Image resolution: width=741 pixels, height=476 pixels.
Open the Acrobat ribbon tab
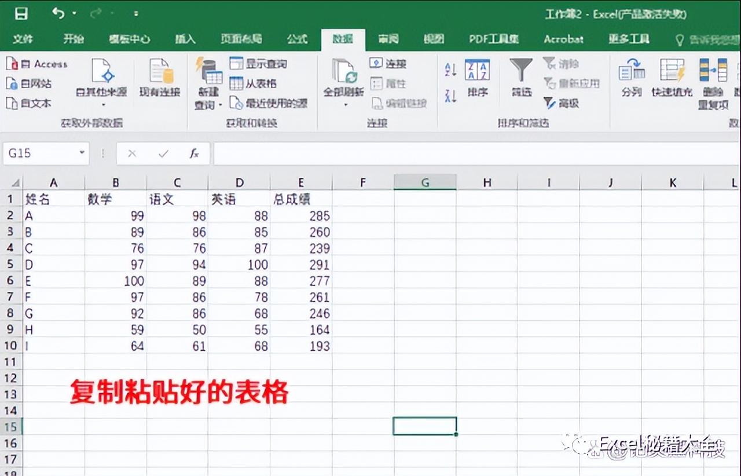click(563, 39)
